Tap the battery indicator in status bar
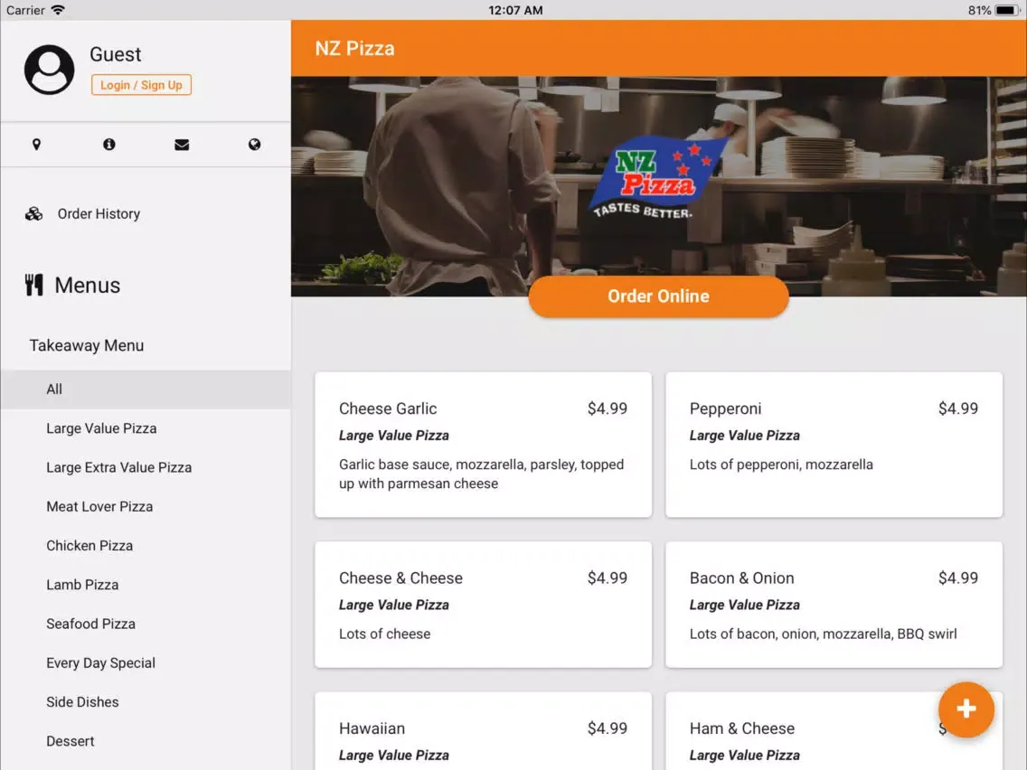The image size is (1027, 770). click(x=1007, y=10)
